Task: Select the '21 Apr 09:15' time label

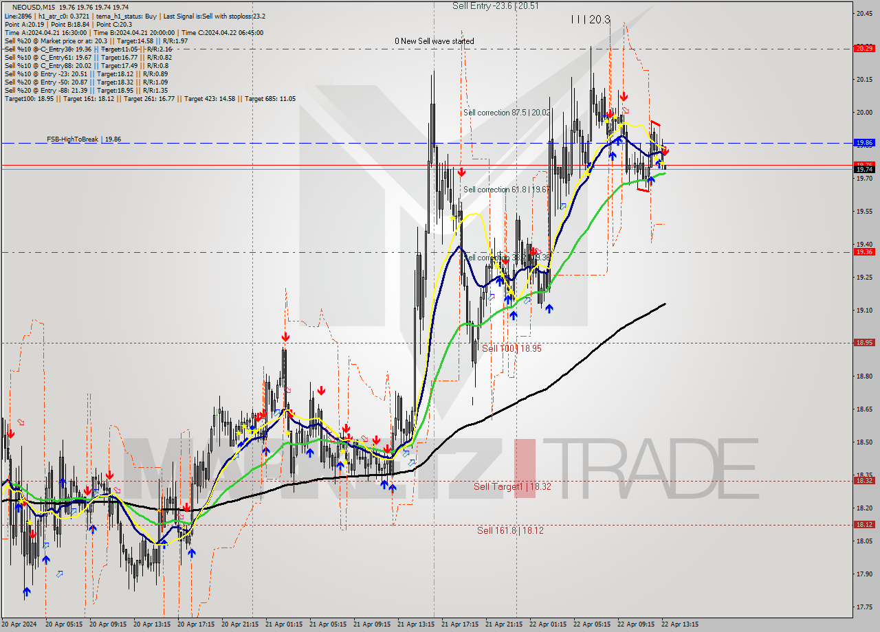Action: tap(372, 625)
